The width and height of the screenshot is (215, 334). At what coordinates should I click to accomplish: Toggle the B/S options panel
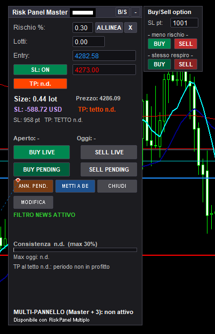click(x=123, y=12)
